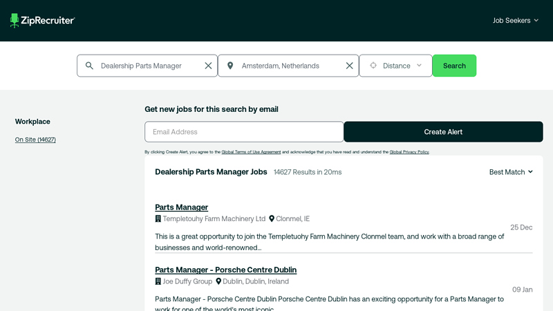Filter by On Site workplace
Viewport: 553px width, 311px height.
tap(35, 140)
